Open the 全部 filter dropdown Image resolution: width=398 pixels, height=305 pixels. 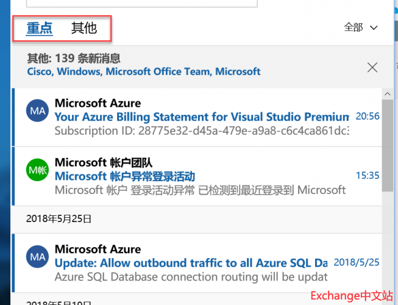(361, 27)
